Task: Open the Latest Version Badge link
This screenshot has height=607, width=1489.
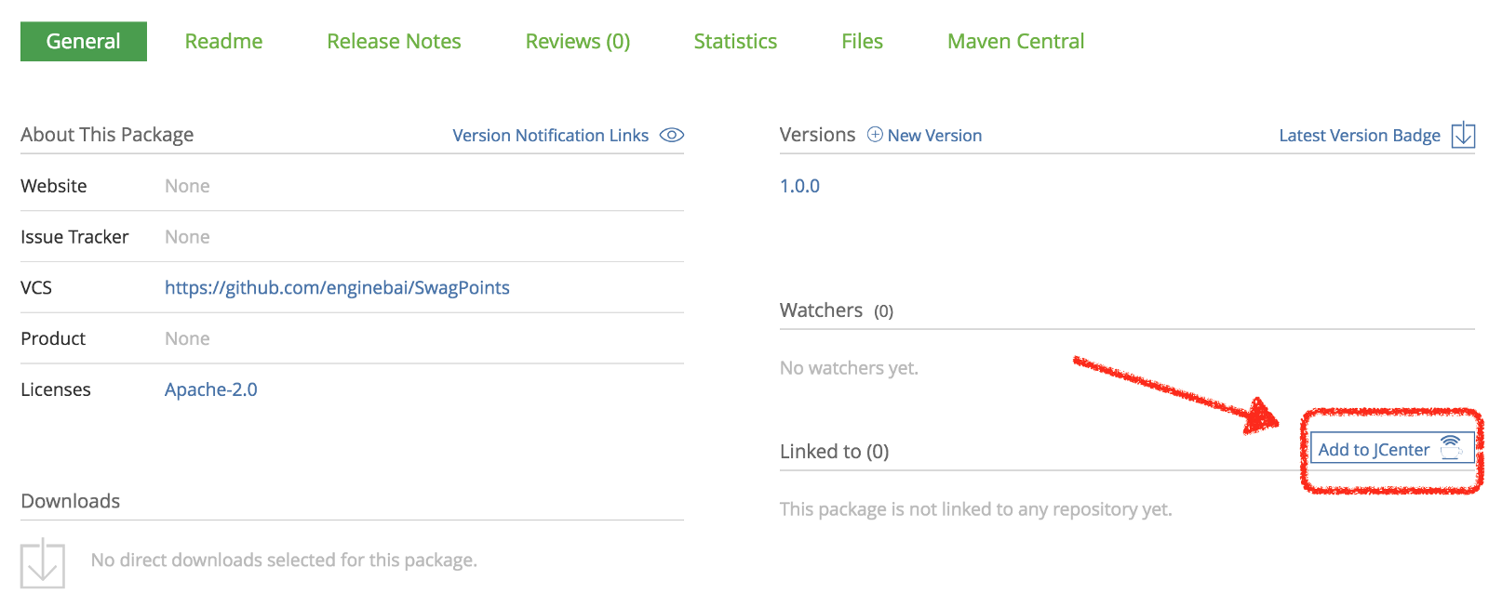Action: tap(1360, 135)
